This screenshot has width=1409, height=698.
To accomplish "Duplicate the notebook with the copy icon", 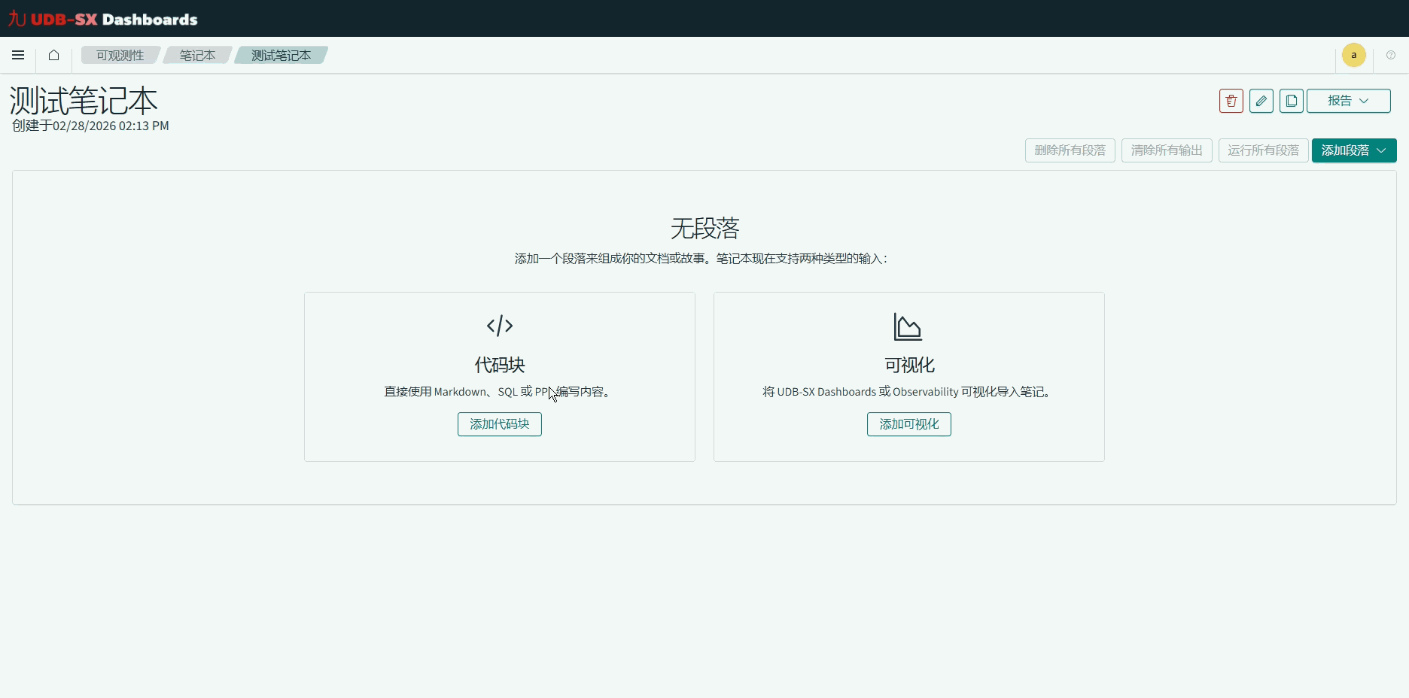I will pyautogui.click(x=1292, y=100).
